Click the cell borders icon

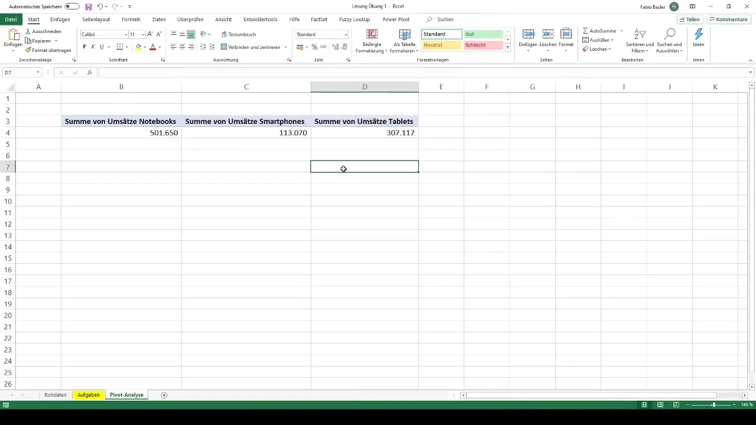120,47
